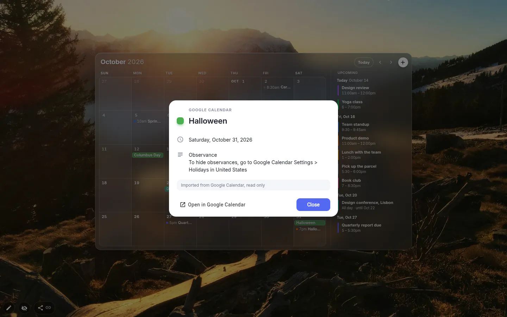Viewport: 507px width, 317px height.
Task: Go to next month with right chevron
Action: [391, 62]
